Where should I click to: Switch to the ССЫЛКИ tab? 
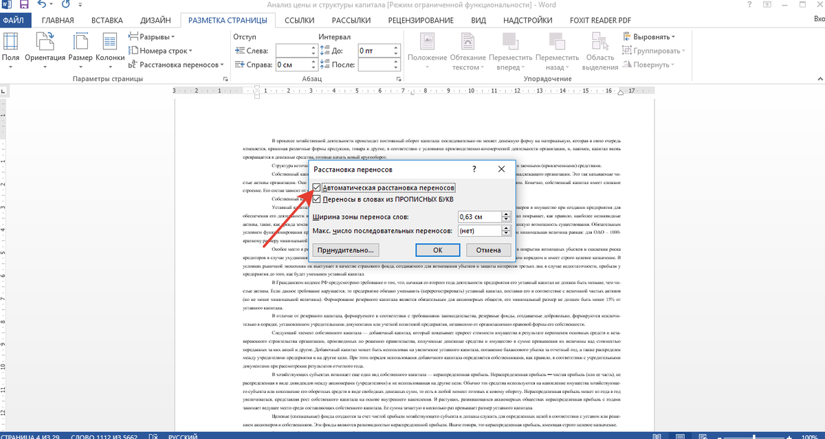click(300, 20)
